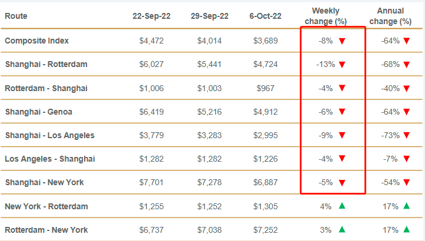Click the red arrow beside -5% weekly change
Image resolution: width=425 pixels, height=241 pixels.
342,182
